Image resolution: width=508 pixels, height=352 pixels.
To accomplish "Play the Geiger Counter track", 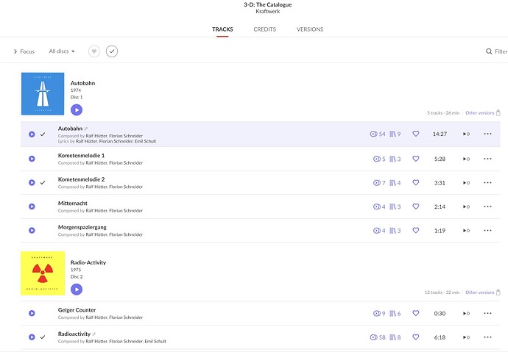I will (32, 313).
